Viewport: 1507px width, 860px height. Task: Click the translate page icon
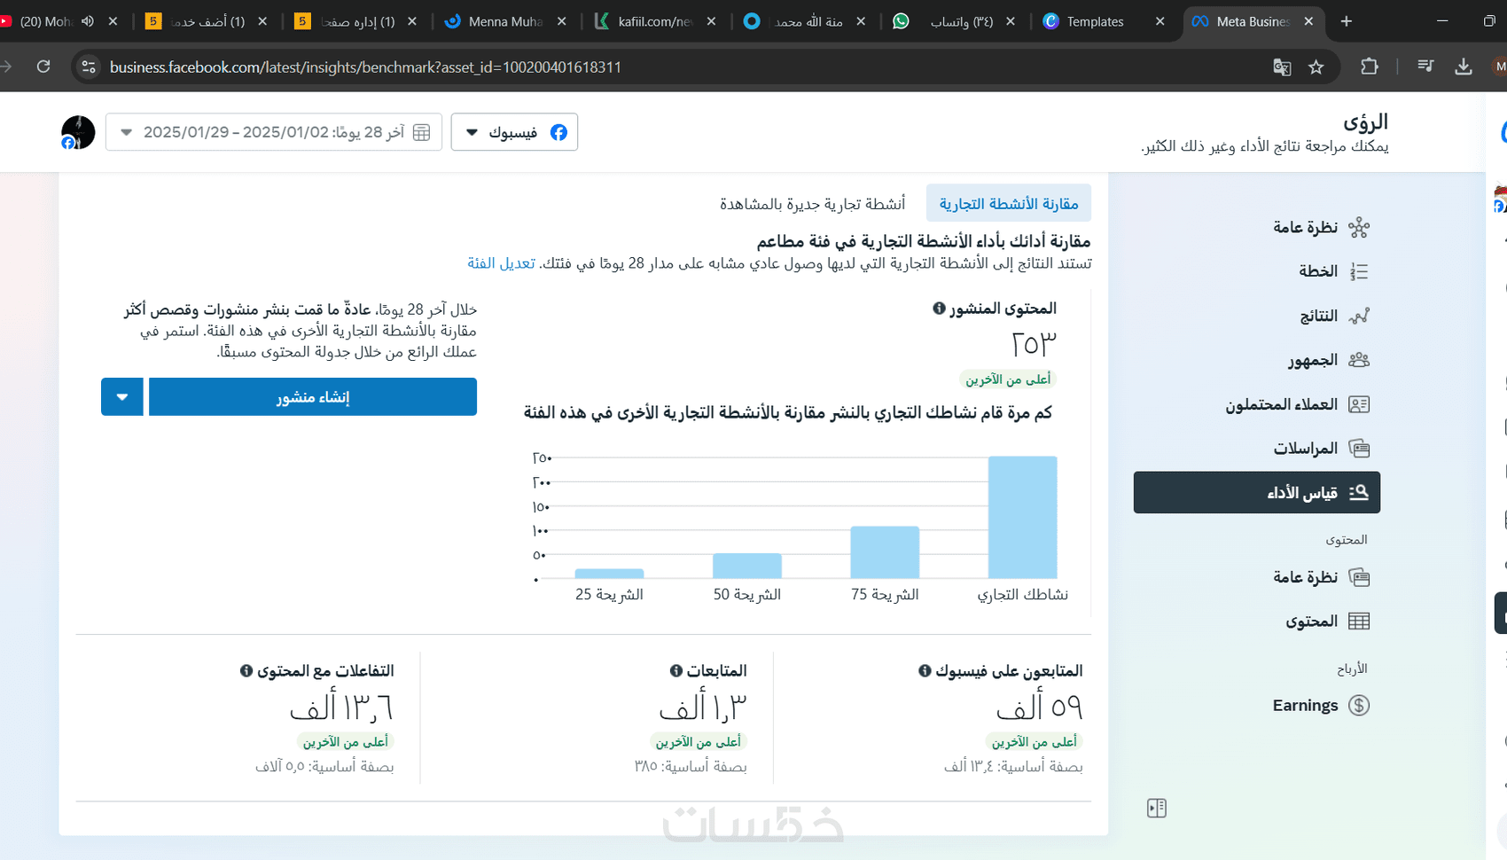[1282, 66]
